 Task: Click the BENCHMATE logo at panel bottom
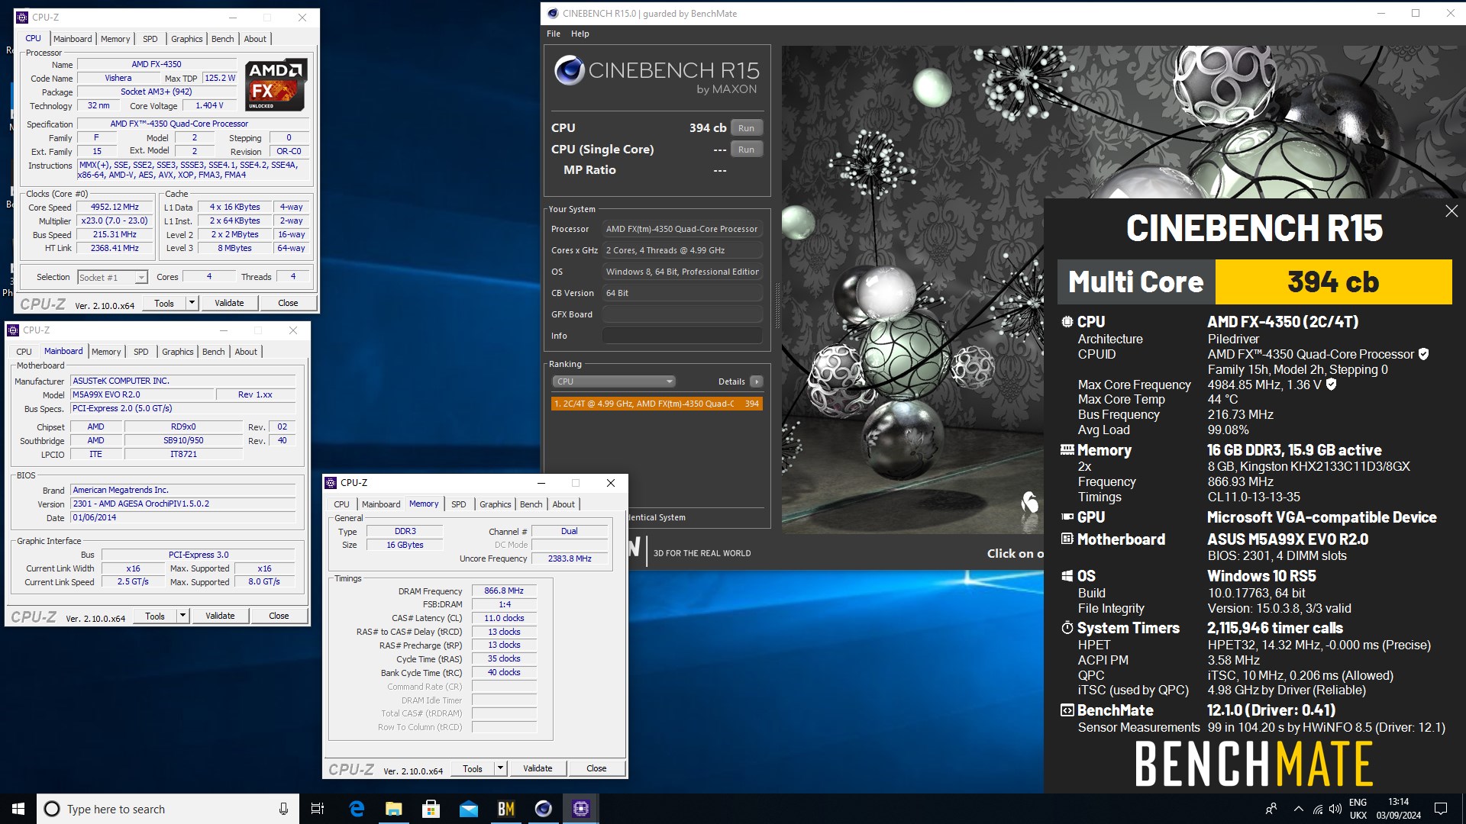(1254, 764)
